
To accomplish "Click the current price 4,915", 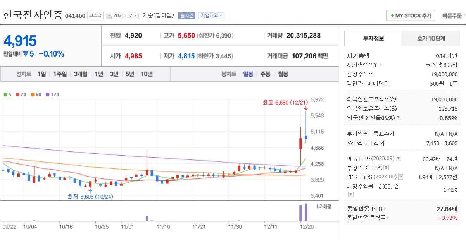I will pyautogui.click(x=20, y=41).
